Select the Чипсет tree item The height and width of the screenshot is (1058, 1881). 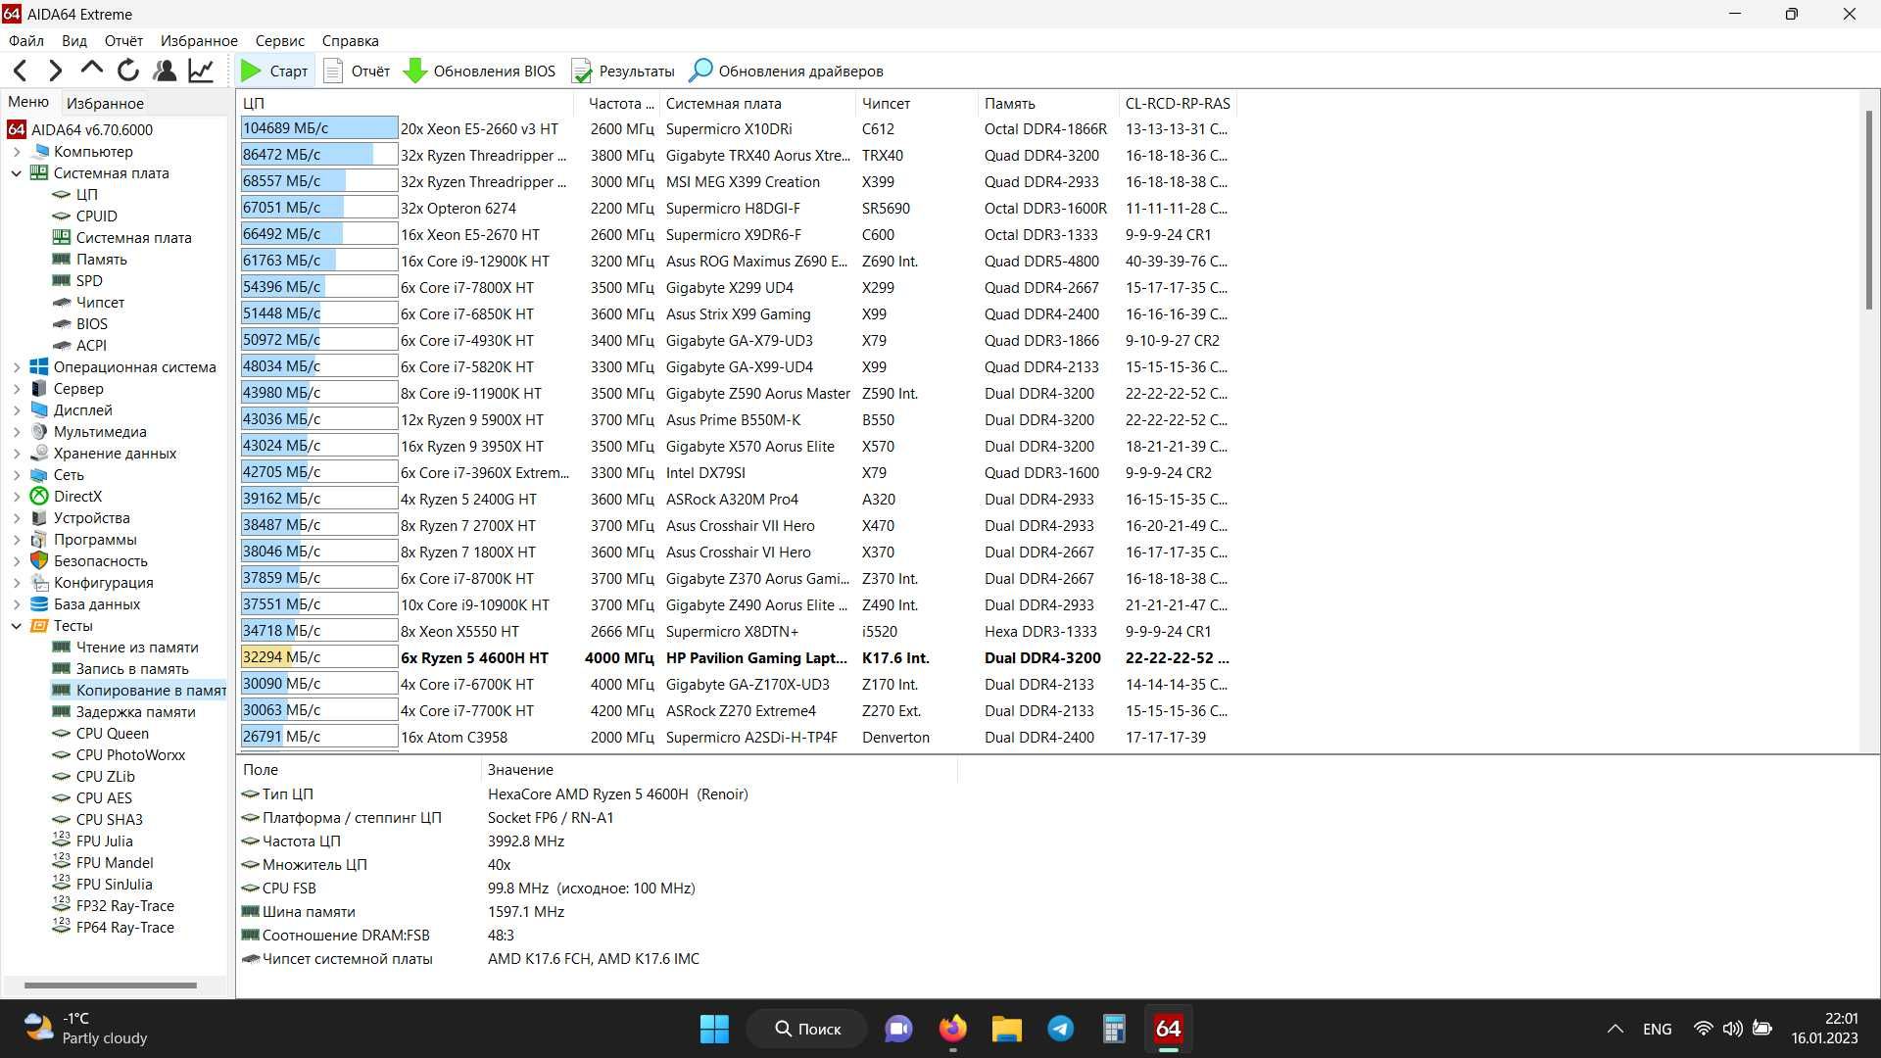(88, 303)
